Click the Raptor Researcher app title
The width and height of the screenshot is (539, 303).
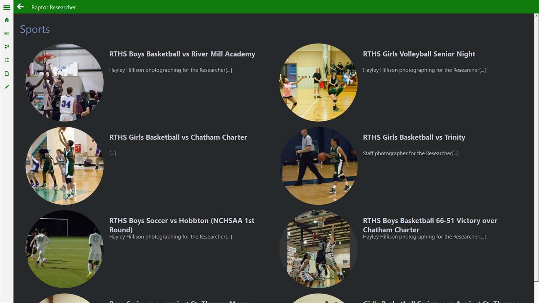point(54,7)
